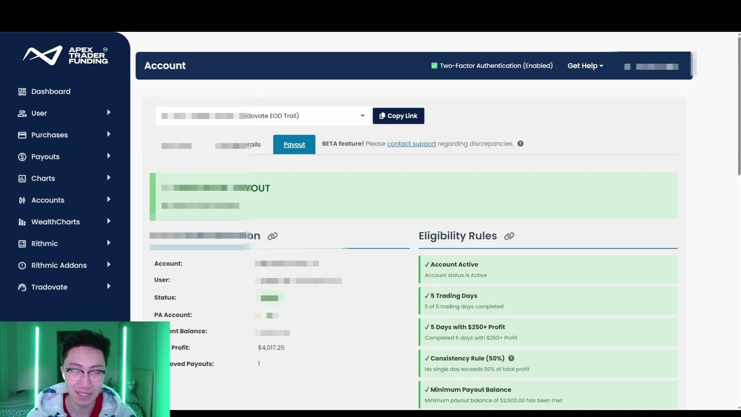The width and height of the screenshot is (741, 417).
Task: Switch to the blurred Details tab
Action: pos(238,145)
